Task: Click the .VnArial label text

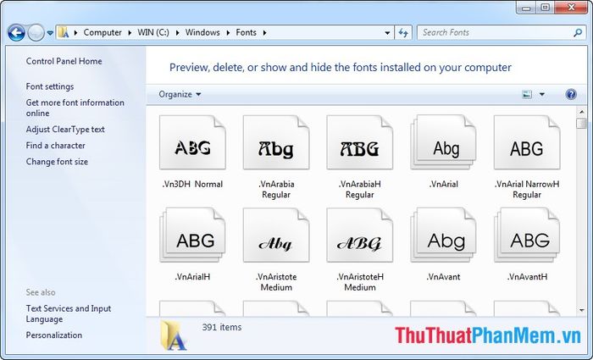Action: point(444,185)
